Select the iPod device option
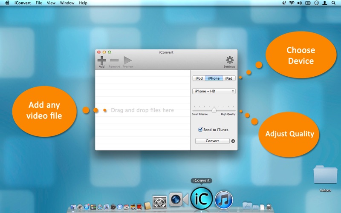Image resolution: width=341 pixels, height=213 pixels. [x=199, y=78]
